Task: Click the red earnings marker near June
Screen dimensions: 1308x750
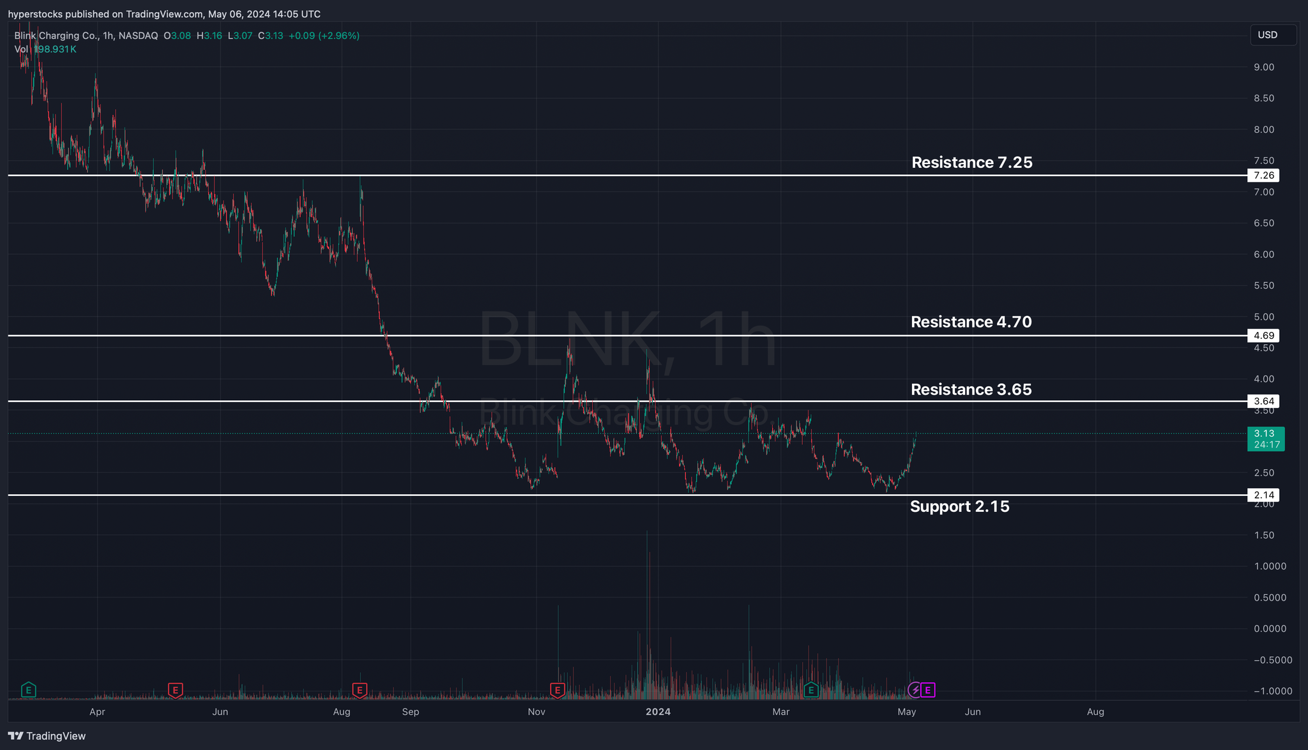Action: 175,689
